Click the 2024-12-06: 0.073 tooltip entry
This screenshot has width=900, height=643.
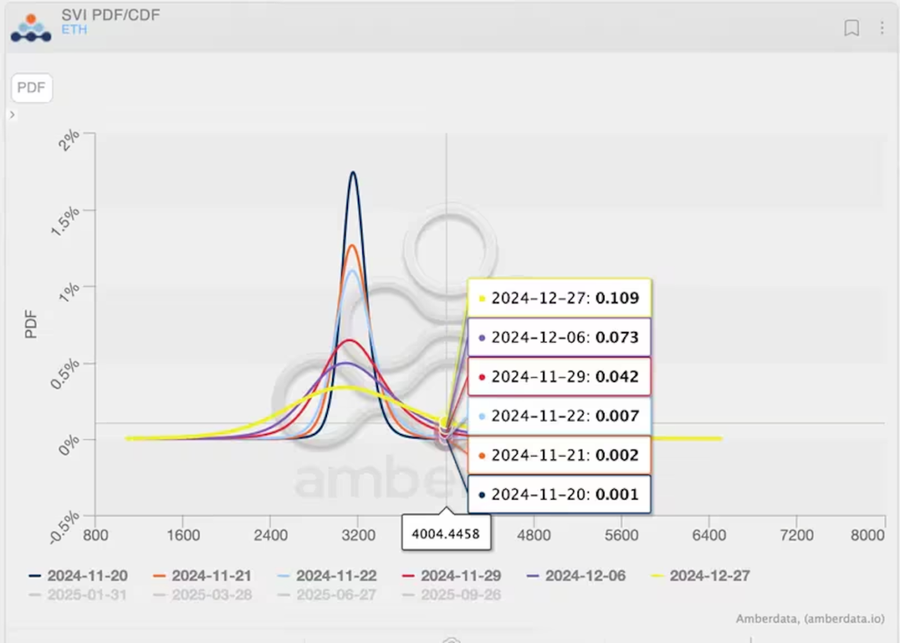(560, 337)
